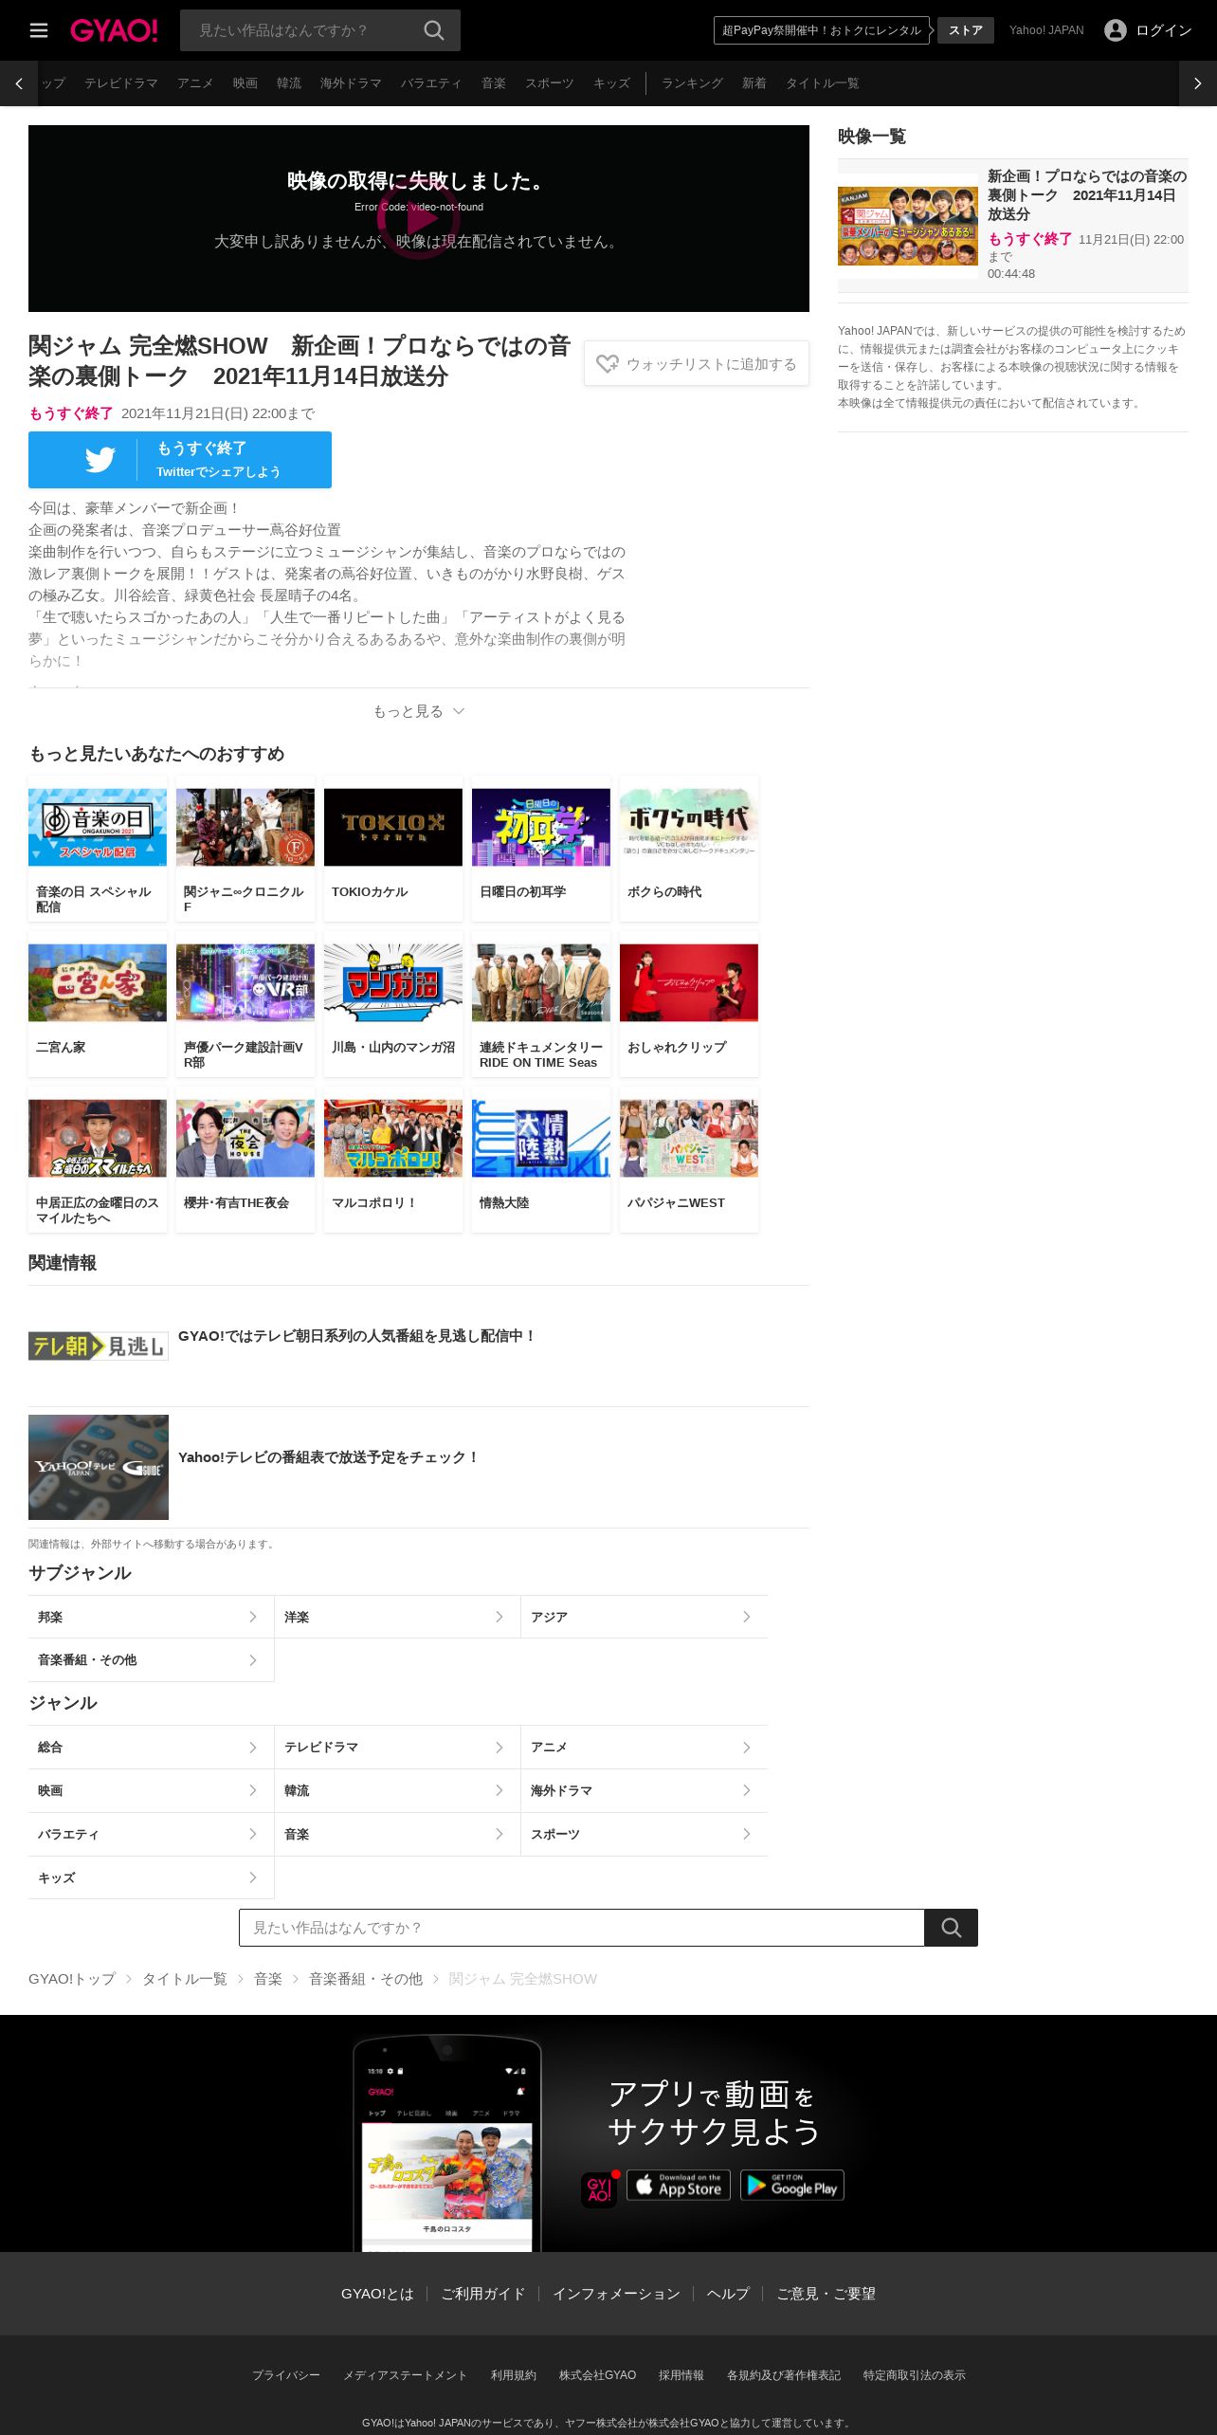Image resolution: width=1217 pixels, height=2435 pixels.
Task: Open ボクらの時代 card
Action: (689, 849)
